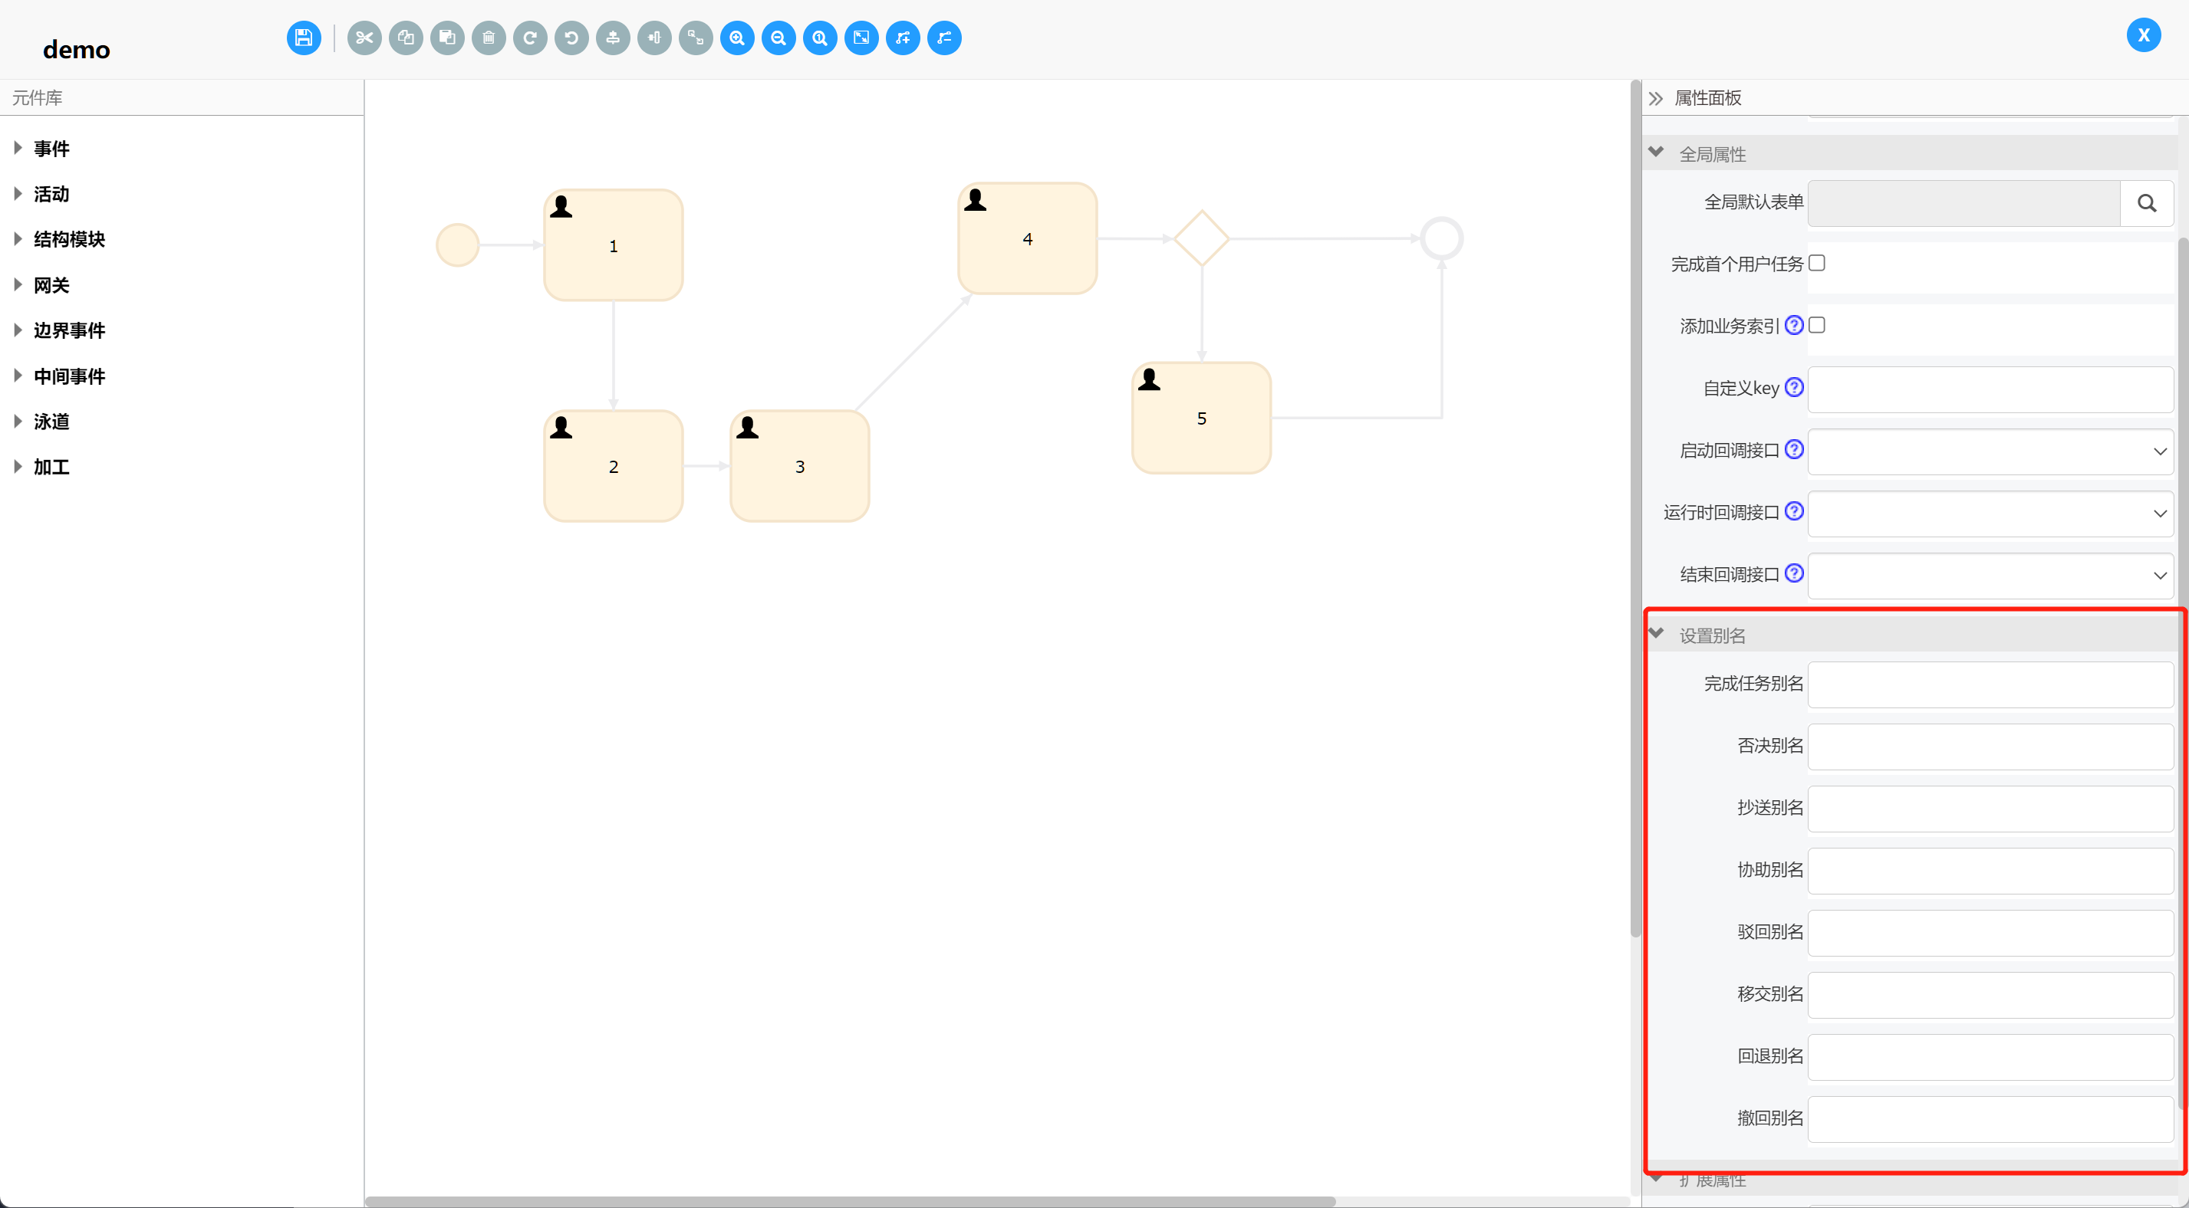The height and width of the screenshot is (1208, 2189).
Task: Click the remove bend point icon
Action: (944, 38)
